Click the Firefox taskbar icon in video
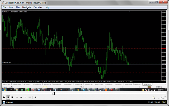The image size is (169, 106). (27, 90)
